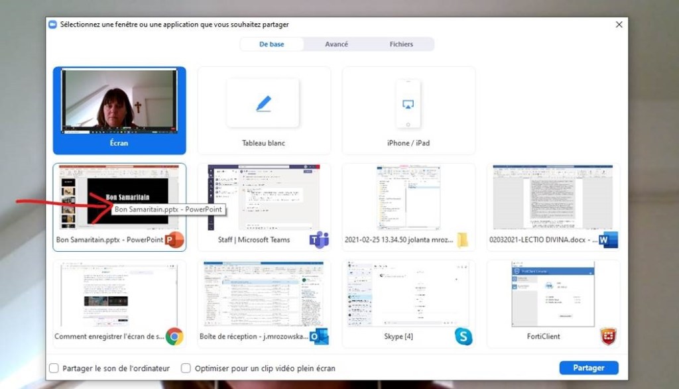Pick the Staff Microsoft Teams window thumbnail
The height and width of the screenshot is (389, 679).
click(263, 199)
